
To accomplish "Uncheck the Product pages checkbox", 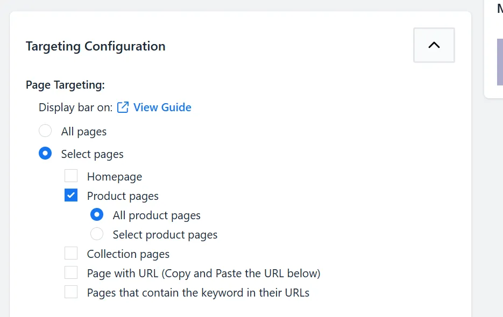I will 71,195.
